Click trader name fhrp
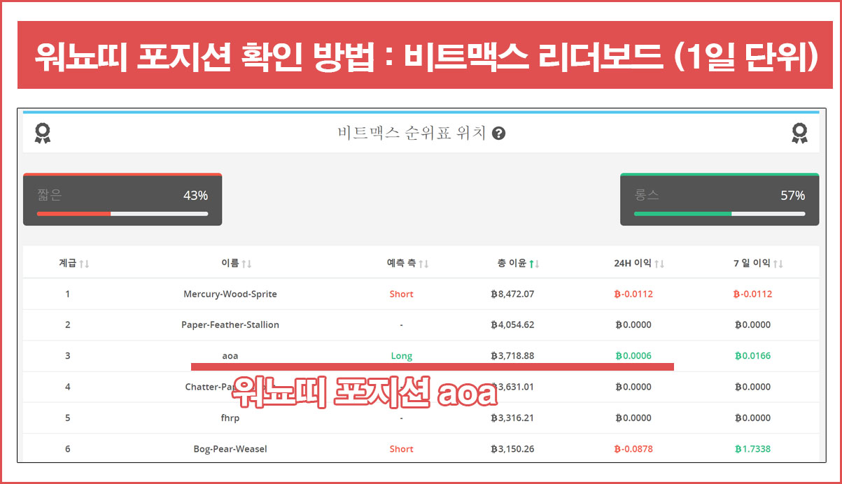Image resolution: width=842 pixels, height=484 pixels. pos(230,418)
